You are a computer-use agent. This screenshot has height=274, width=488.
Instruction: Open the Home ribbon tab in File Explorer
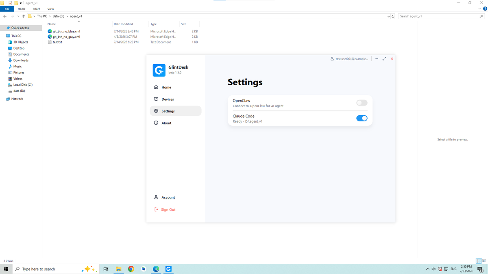pyautogui.click(x=22, y=9)
